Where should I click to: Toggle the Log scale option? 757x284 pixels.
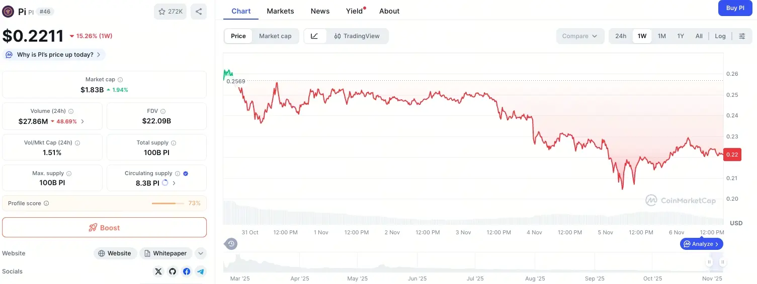(720, 36)
